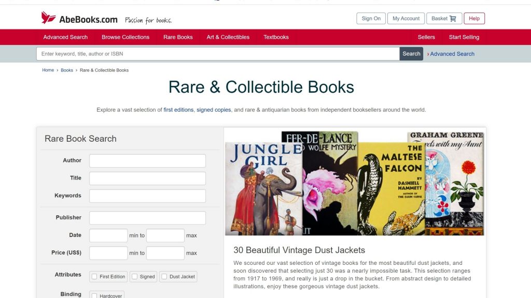Click the AbeBooks.com logo
The height and width of the screenshot is (298, 531).
[x=79, y=19]
